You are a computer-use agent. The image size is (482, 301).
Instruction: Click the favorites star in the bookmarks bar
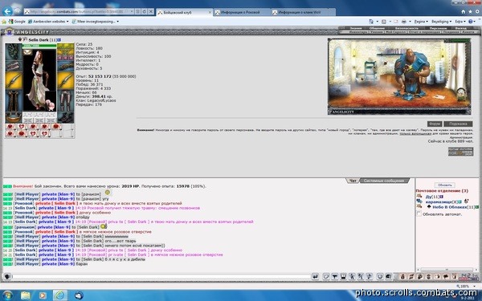4,22
